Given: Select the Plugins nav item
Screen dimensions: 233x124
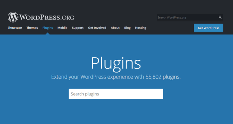Looking at the screenshot, I should (x=48, y=28).
